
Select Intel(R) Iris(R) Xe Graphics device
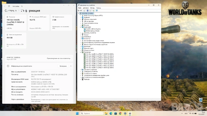click(x=93, y=29)
